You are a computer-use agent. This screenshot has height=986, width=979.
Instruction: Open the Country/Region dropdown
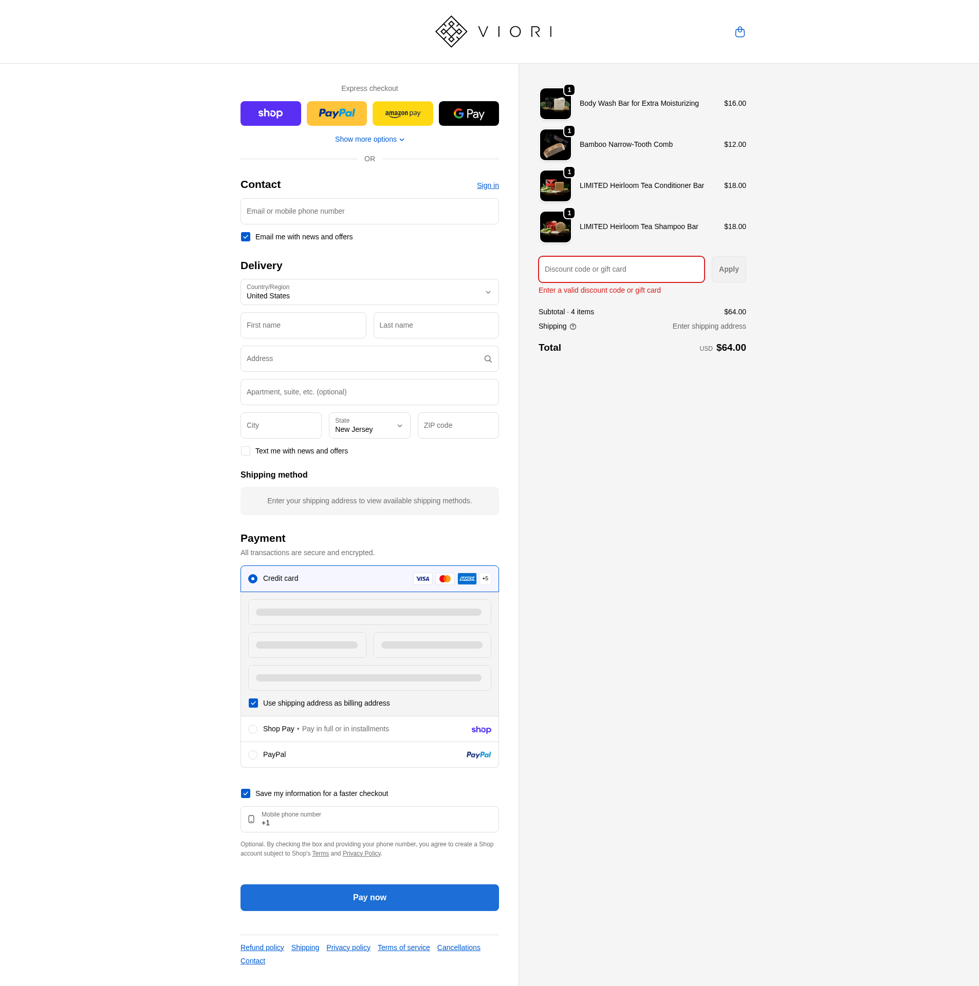click(369, 292)
